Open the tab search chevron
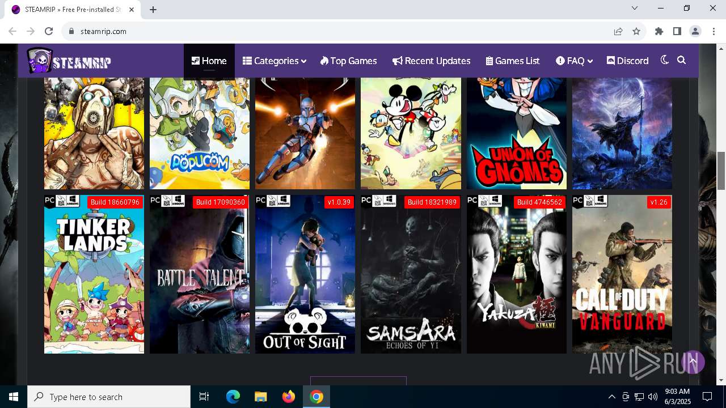 click(635, 8)
